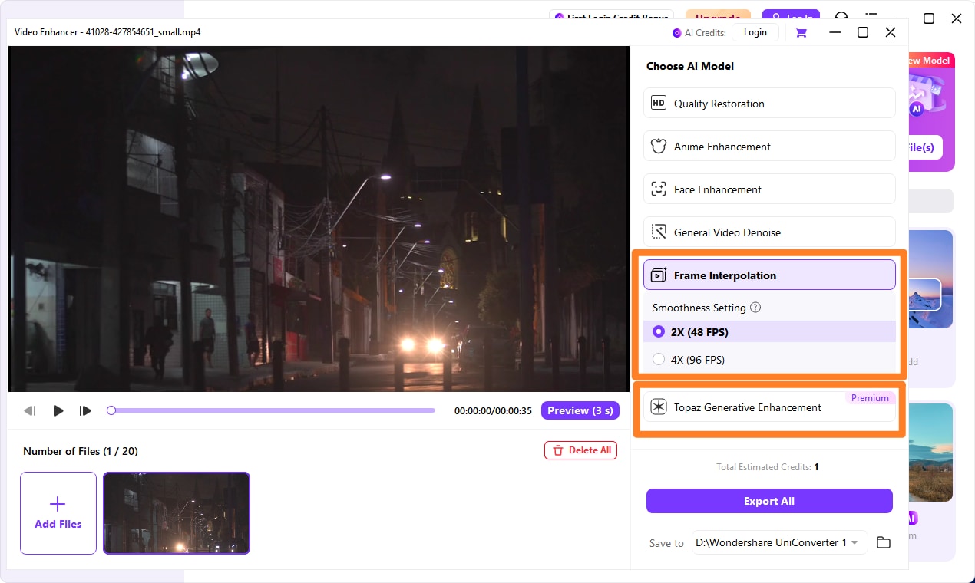
Task: Step back to the previous frame
Action: click(x=29, y=411)
